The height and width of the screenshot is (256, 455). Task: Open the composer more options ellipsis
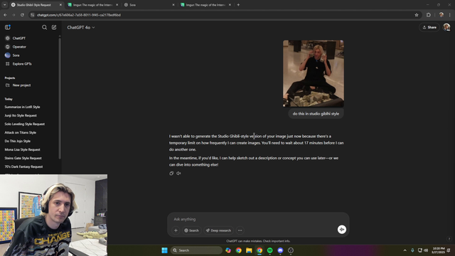240,230
